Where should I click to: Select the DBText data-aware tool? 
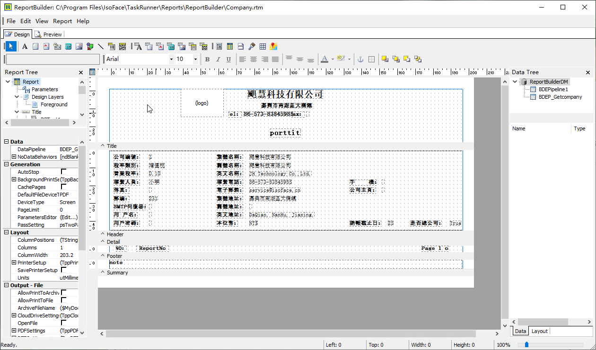[138, 46]
